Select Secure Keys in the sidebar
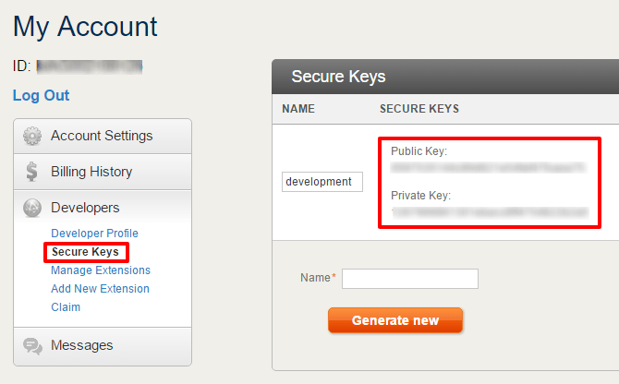The image size is (619, 384). pyautogui.click(x=86, y=252)
